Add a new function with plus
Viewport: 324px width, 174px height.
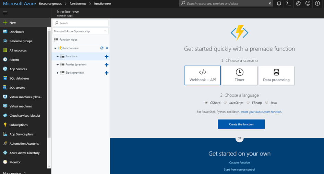pyautogui.click(x=107, y=57)
